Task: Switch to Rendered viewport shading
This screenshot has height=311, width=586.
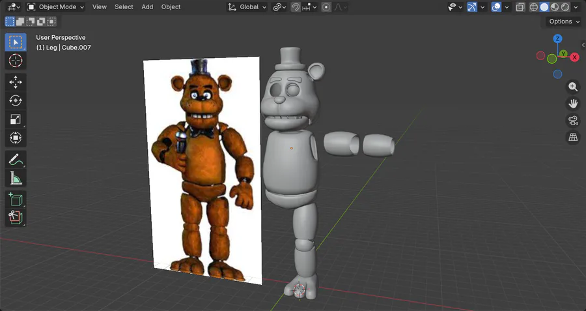Action: [565, 7]
